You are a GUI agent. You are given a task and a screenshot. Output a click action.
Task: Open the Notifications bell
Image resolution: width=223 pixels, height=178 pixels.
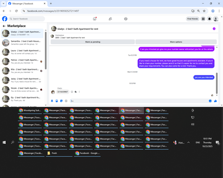click(210, 19)
